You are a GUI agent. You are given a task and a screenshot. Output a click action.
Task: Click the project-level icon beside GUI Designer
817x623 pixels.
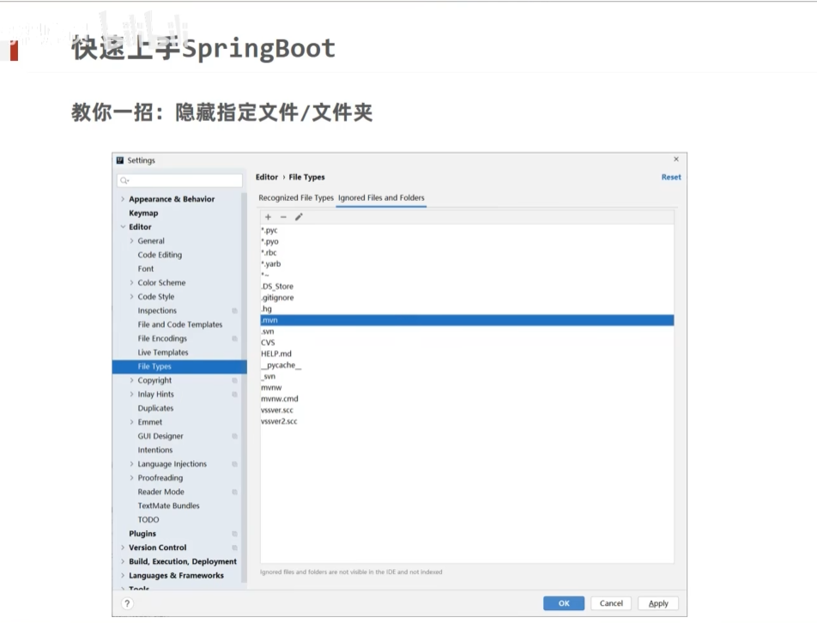tap(234, 437)
